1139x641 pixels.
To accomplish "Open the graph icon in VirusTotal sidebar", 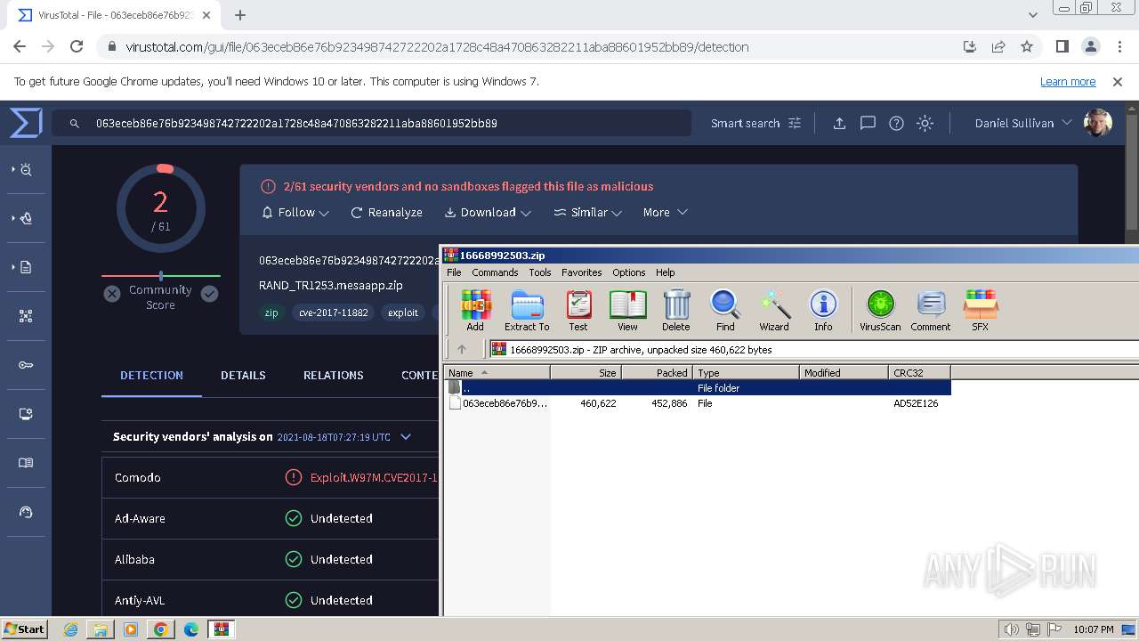I will [26, 316].
